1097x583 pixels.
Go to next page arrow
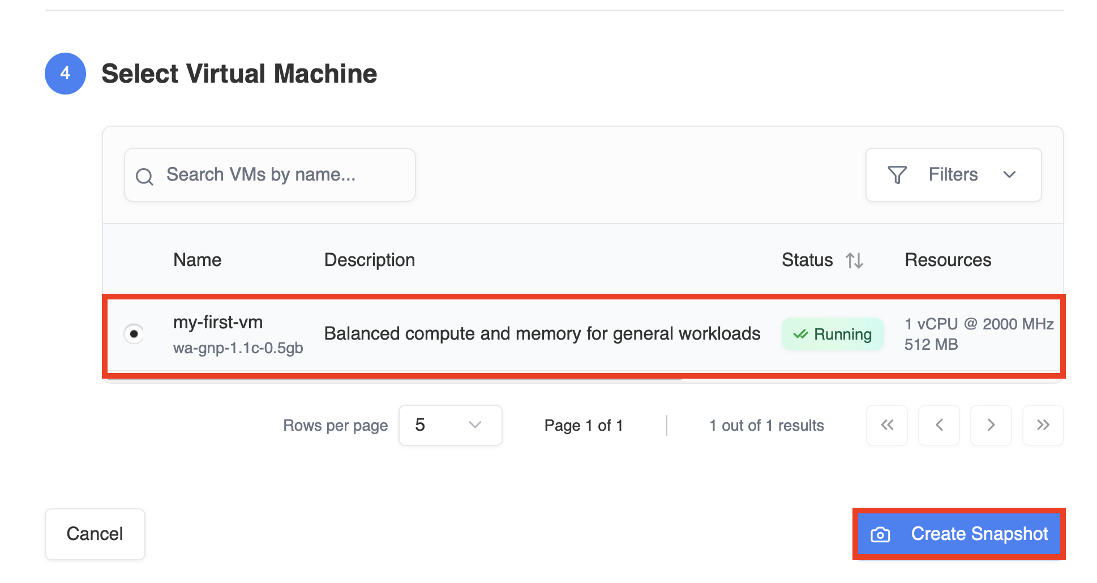[991, 425]
